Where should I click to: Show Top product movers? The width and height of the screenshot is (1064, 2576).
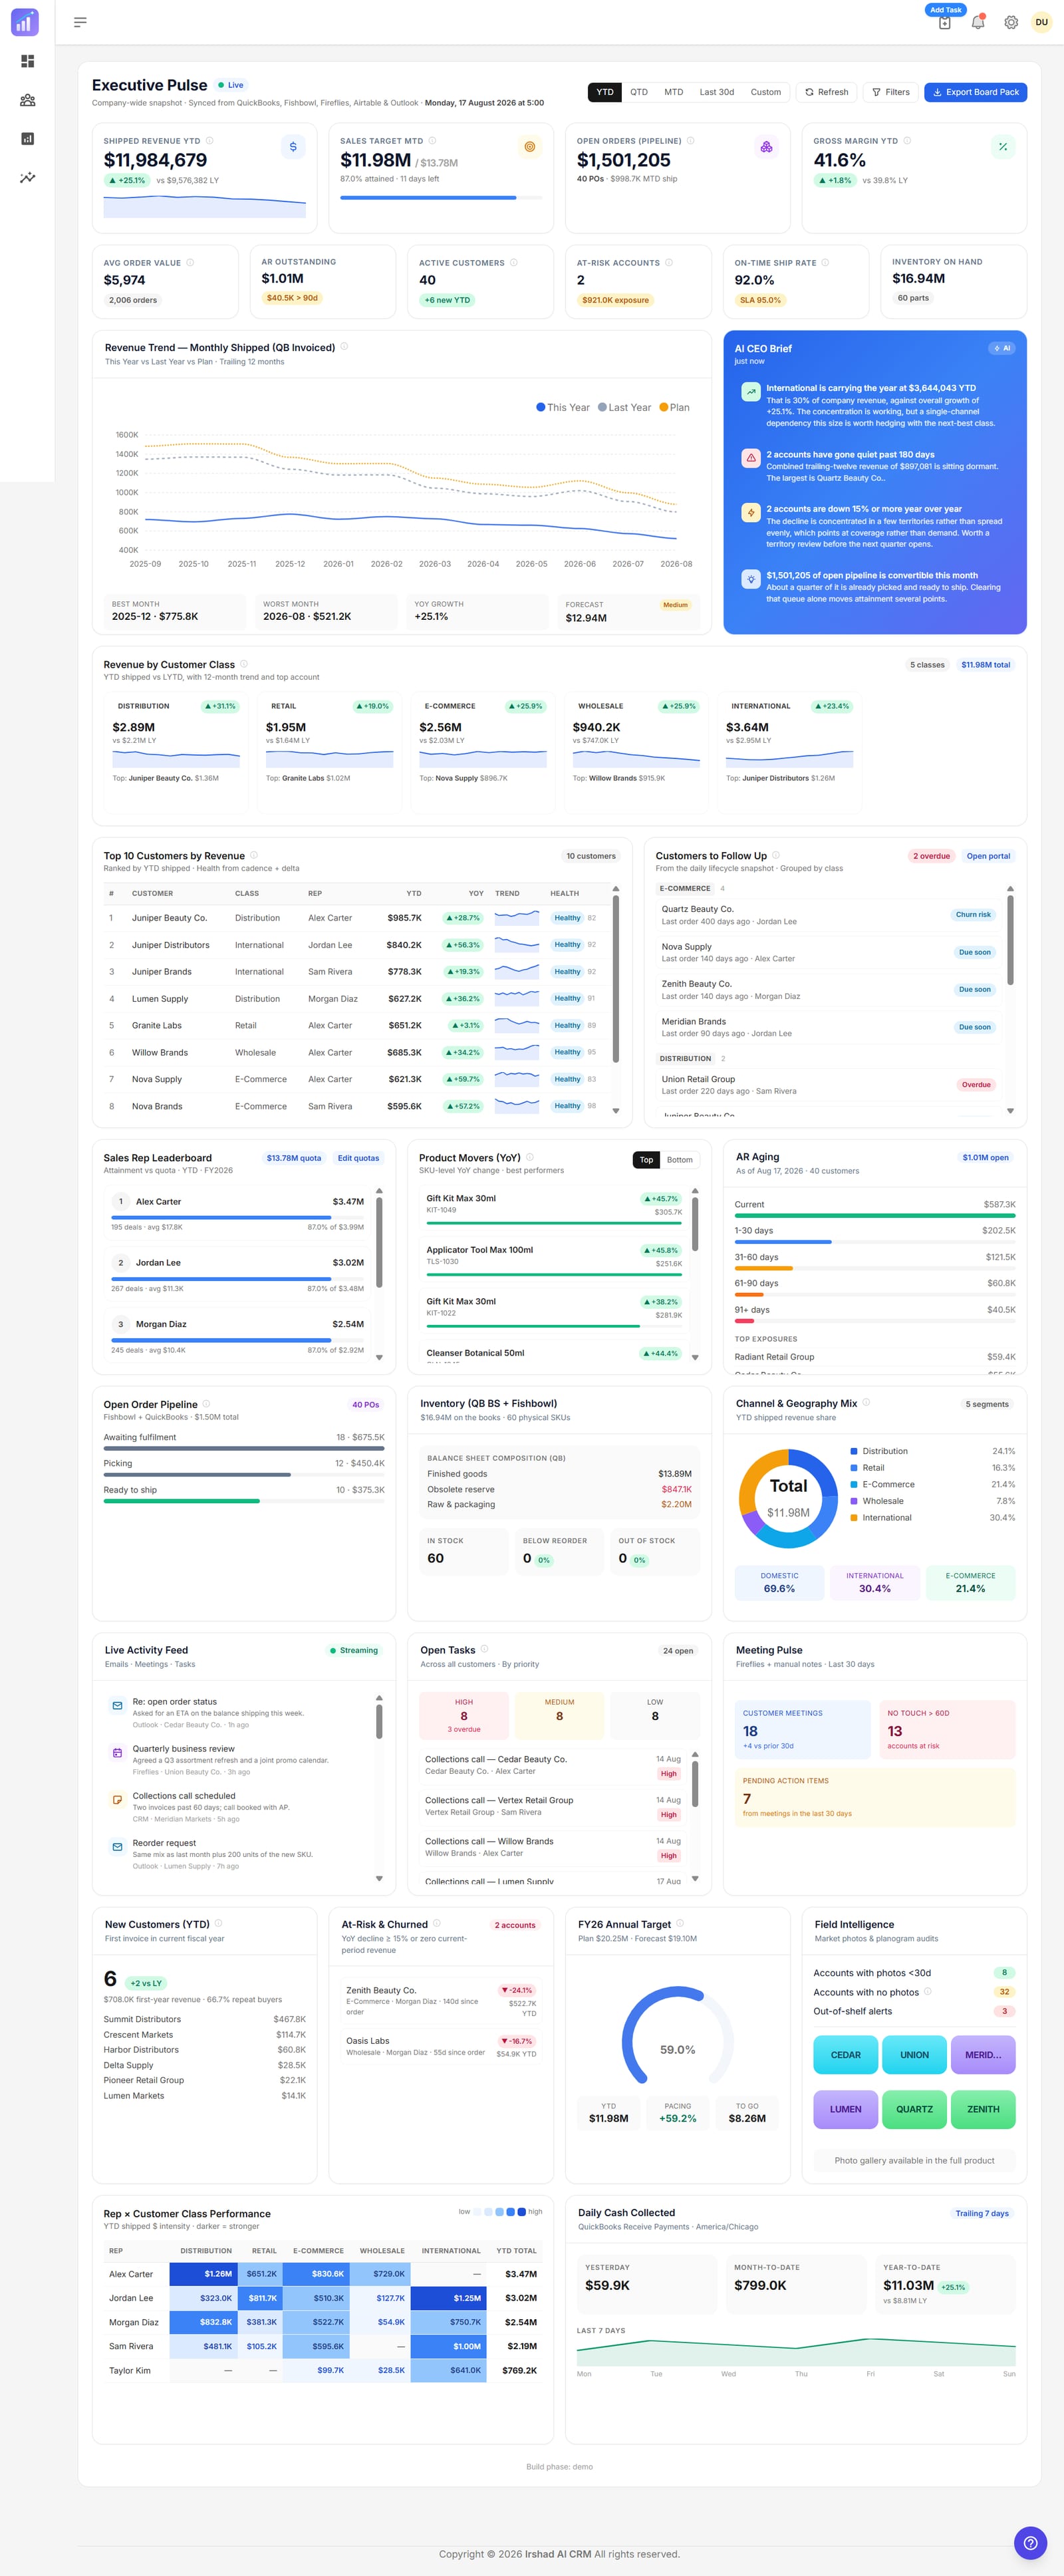tap(646, 1160)
